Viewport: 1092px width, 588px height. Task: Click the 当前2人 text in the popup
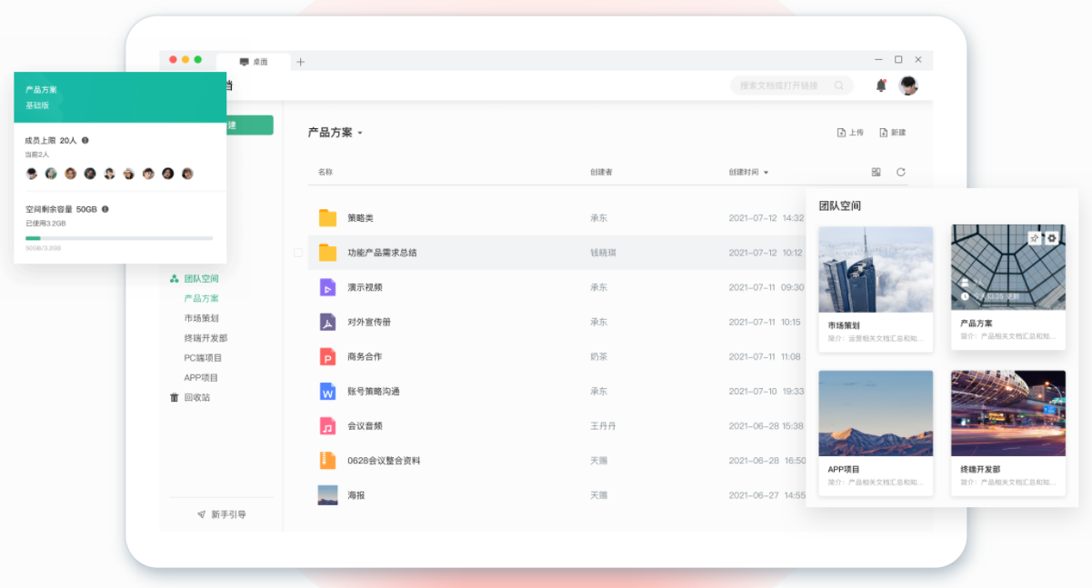37,154
